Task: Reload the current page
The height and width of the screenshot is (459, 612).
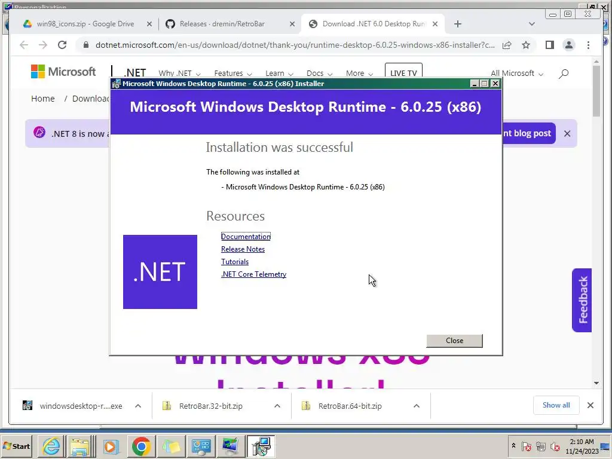Action: point(62,45)
